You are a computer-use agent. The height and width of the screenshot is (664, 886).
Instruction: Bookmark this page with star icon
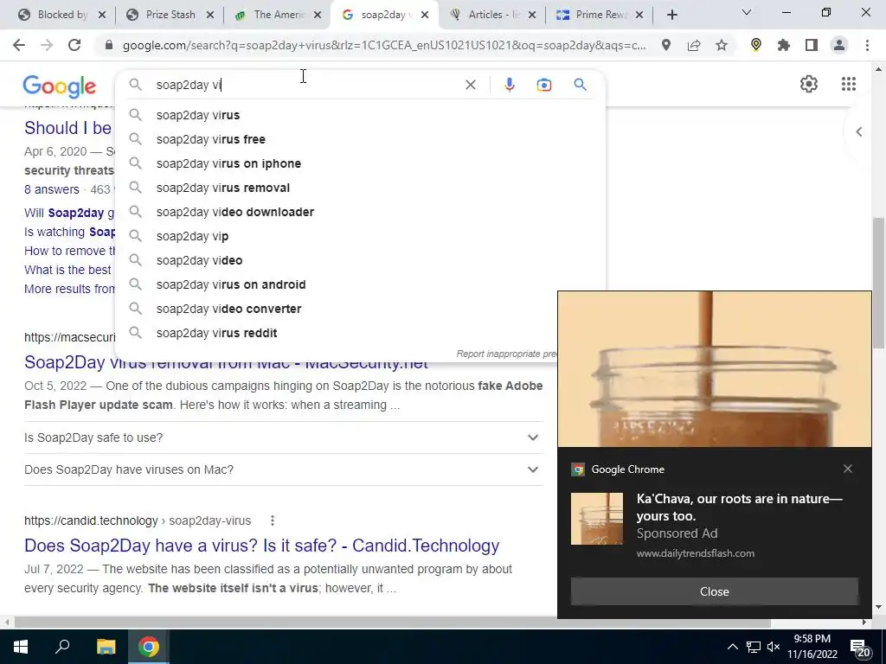tap(722, 45)
